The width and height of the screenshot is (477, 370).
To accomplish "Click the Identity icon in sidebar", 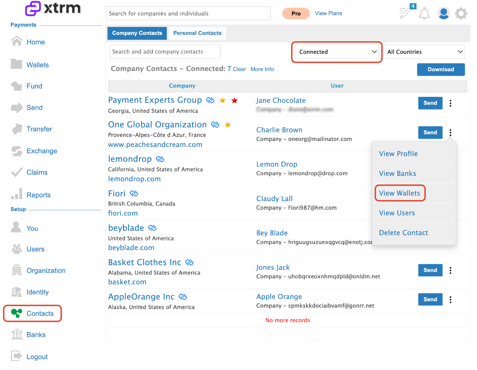I will (17, 292).
